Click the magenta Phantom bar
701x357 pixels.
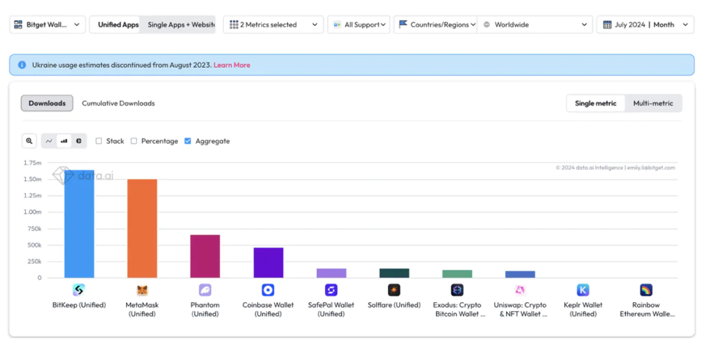click(205, 256)
